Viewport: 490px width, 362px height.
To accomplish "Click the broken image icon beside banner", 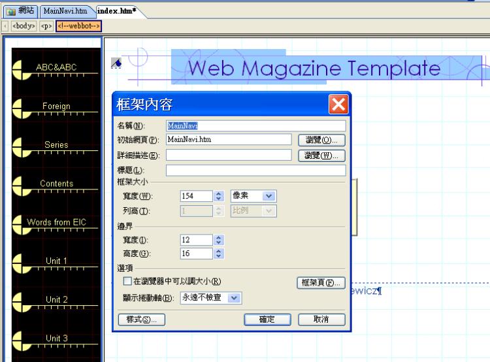I will pyautogui.click(x=116, y=63).
